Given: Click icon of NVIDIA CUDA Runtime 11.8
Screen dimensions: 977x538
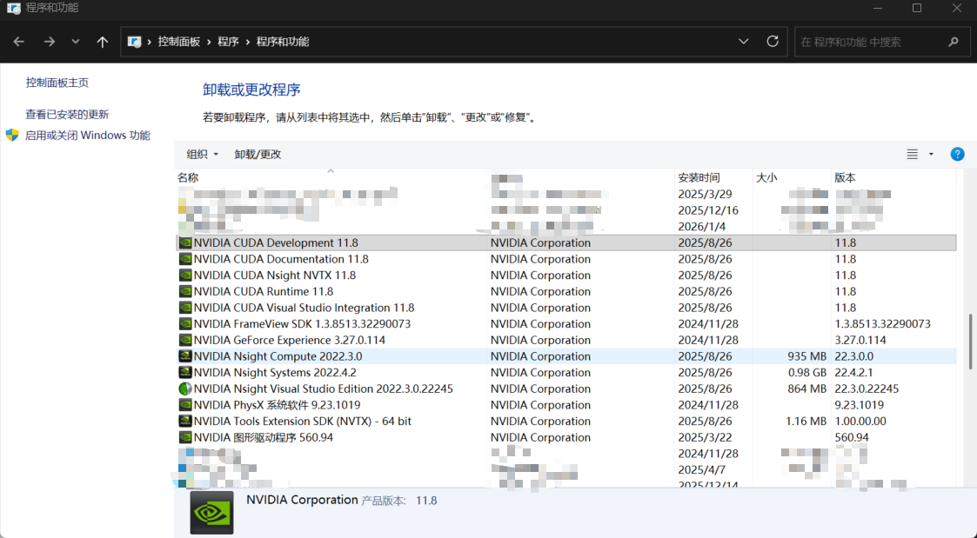Looking at the screenshot, I should 185,291.
